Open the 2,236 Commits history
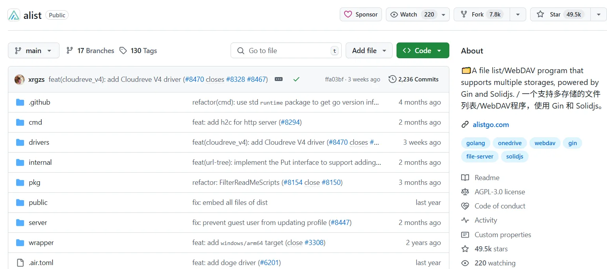Screen dimensions: 607x269 pyautogui.click(x=413, y=79)
